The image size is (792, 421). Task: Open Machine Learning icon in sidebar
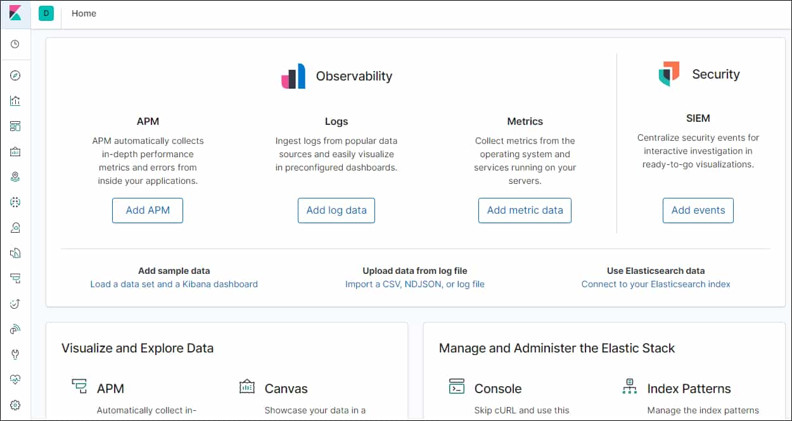coord(15,202)
